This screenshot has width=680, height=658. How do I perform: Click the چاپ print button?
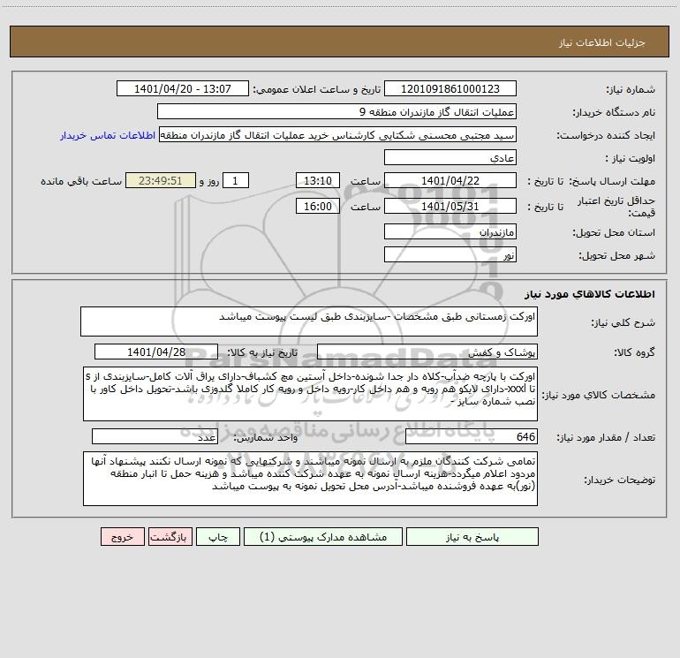(x=218, y=537)
